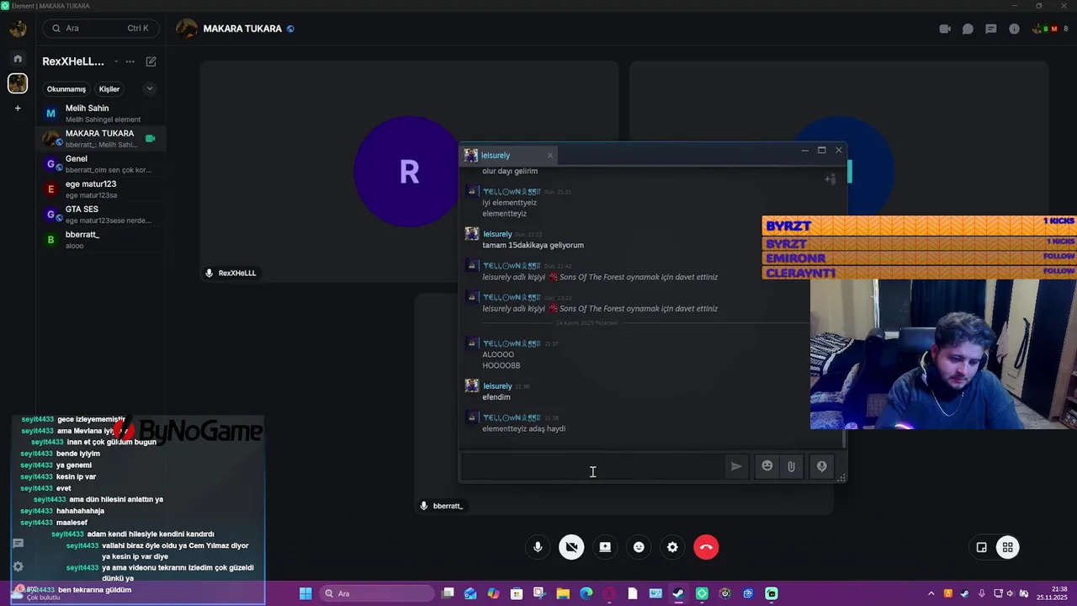This screenshot has width=1077, height=606.
Task: Click the Steam chat scrollbar
Action: [x=844, y=439]
